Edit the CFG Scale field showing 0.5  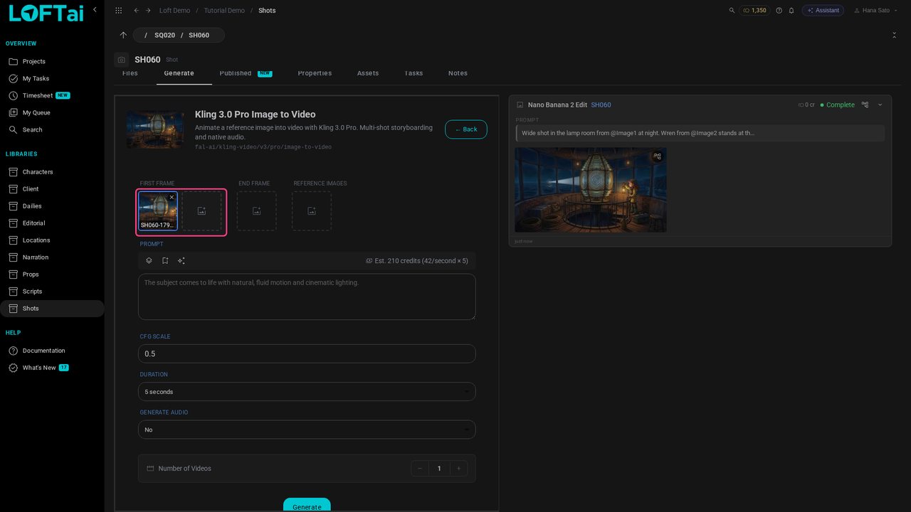(307, 353)
